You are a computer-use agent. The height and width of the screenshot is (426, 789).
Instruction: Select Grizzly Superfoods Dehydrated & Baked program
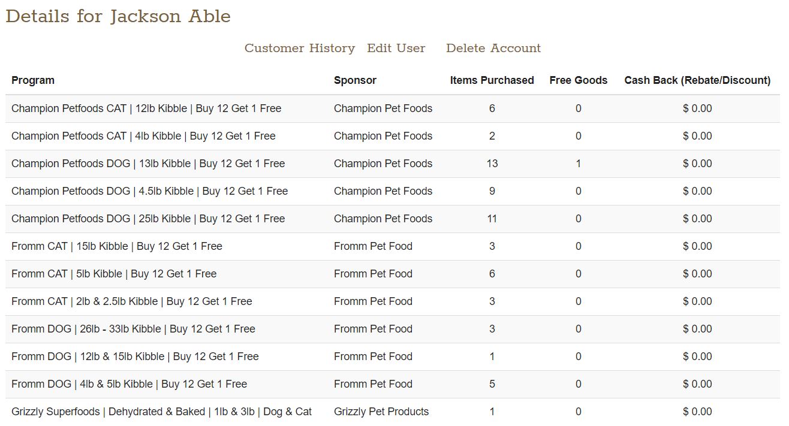pos(161,412)
